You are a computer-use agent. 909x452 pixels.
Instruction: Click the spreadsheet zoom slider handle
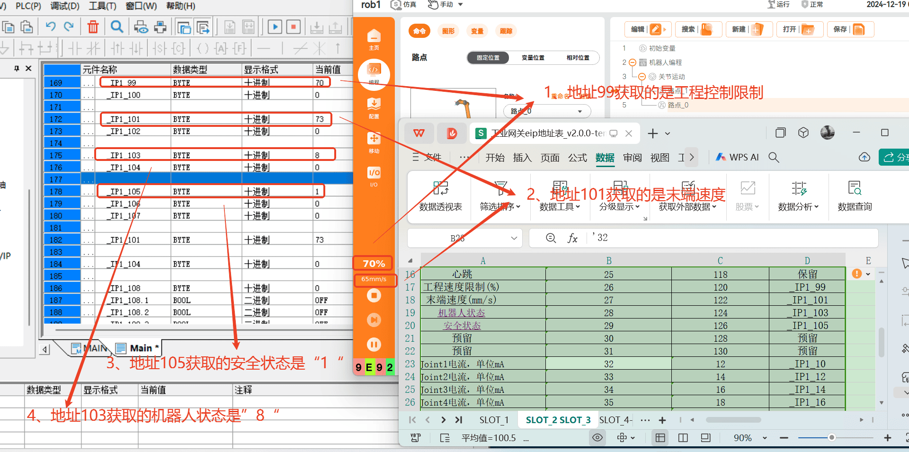pos(831,437)
